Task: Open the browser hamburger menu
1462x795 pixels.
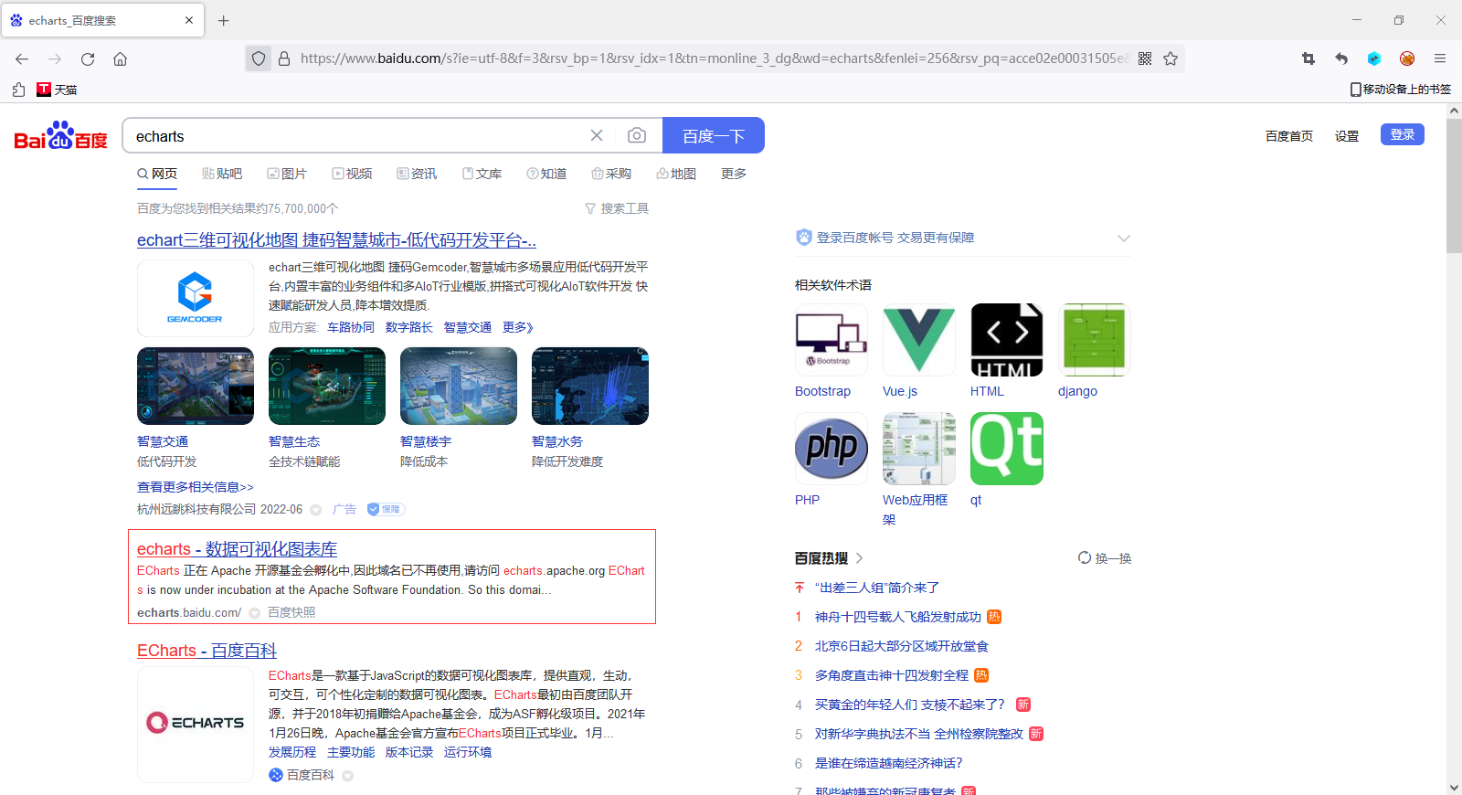Action: (1440, 58)
